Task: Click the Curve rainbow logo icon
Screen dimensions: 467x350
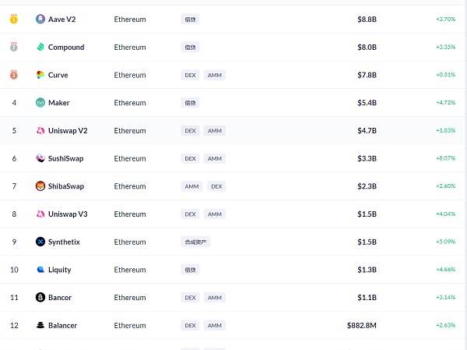Action: pyautogui.click(x=40, y=75)
